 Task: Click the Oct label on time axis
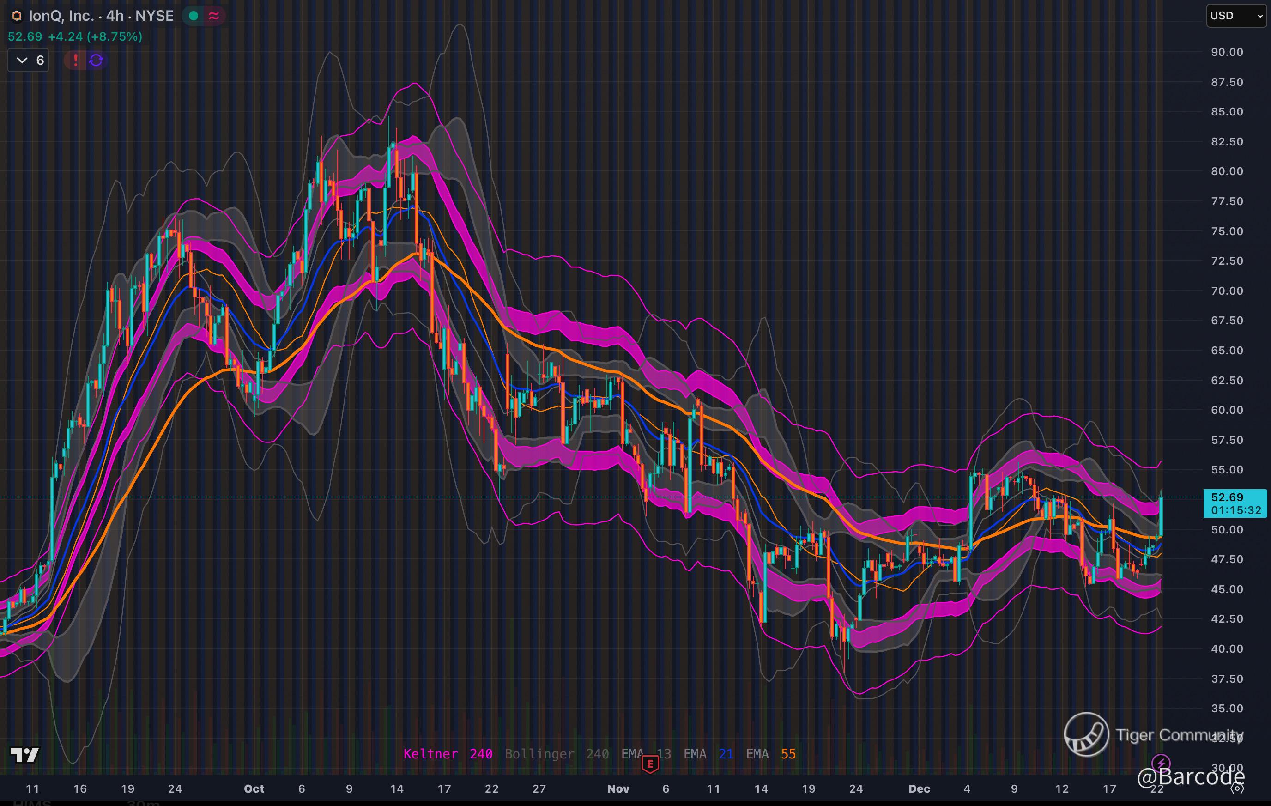point(254,788)
